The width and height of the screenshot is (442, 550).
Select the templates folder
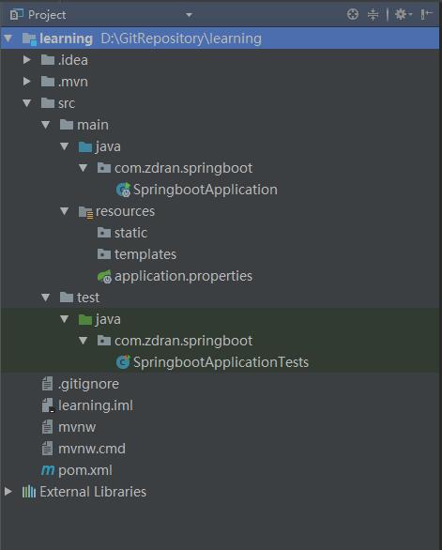pyautogui.click(x=137, y=254)
